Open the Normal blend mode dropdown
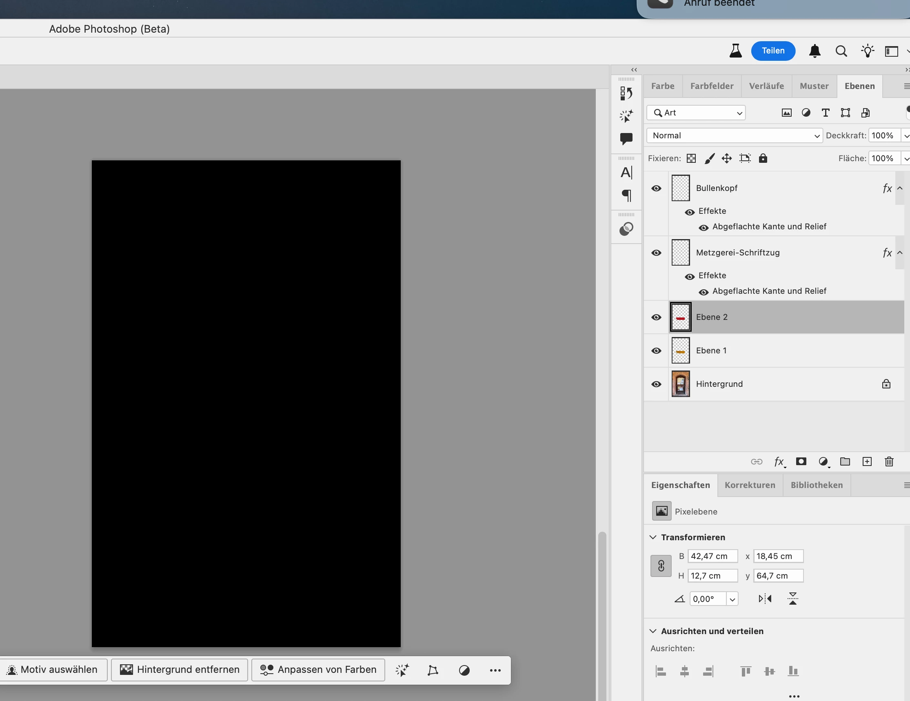910x701 pixels. (x=734, y=135)
